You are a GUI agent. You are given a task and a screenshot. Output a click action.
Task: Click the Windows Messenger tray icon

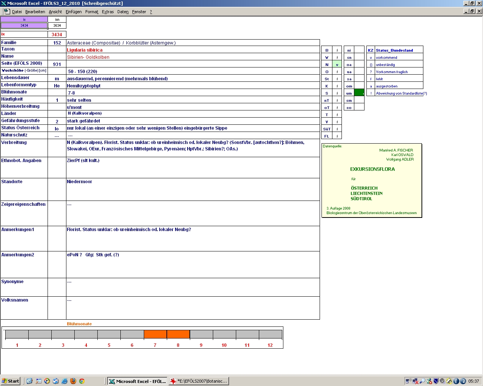[x=429, y=381]
